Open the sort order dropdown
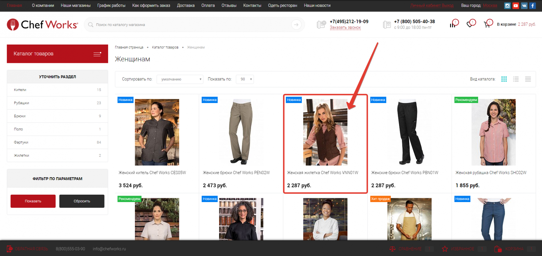The height and width of the screenshot is (256, 542). [x=180, y=79]
